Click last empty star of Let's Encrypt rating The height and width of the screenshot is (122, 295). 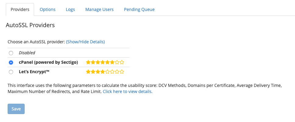122,72
